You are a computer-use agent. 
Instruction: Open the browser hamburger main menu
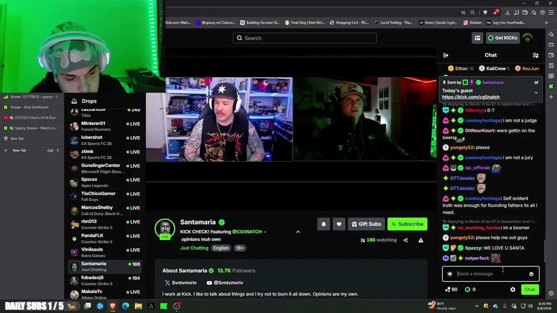551,13
